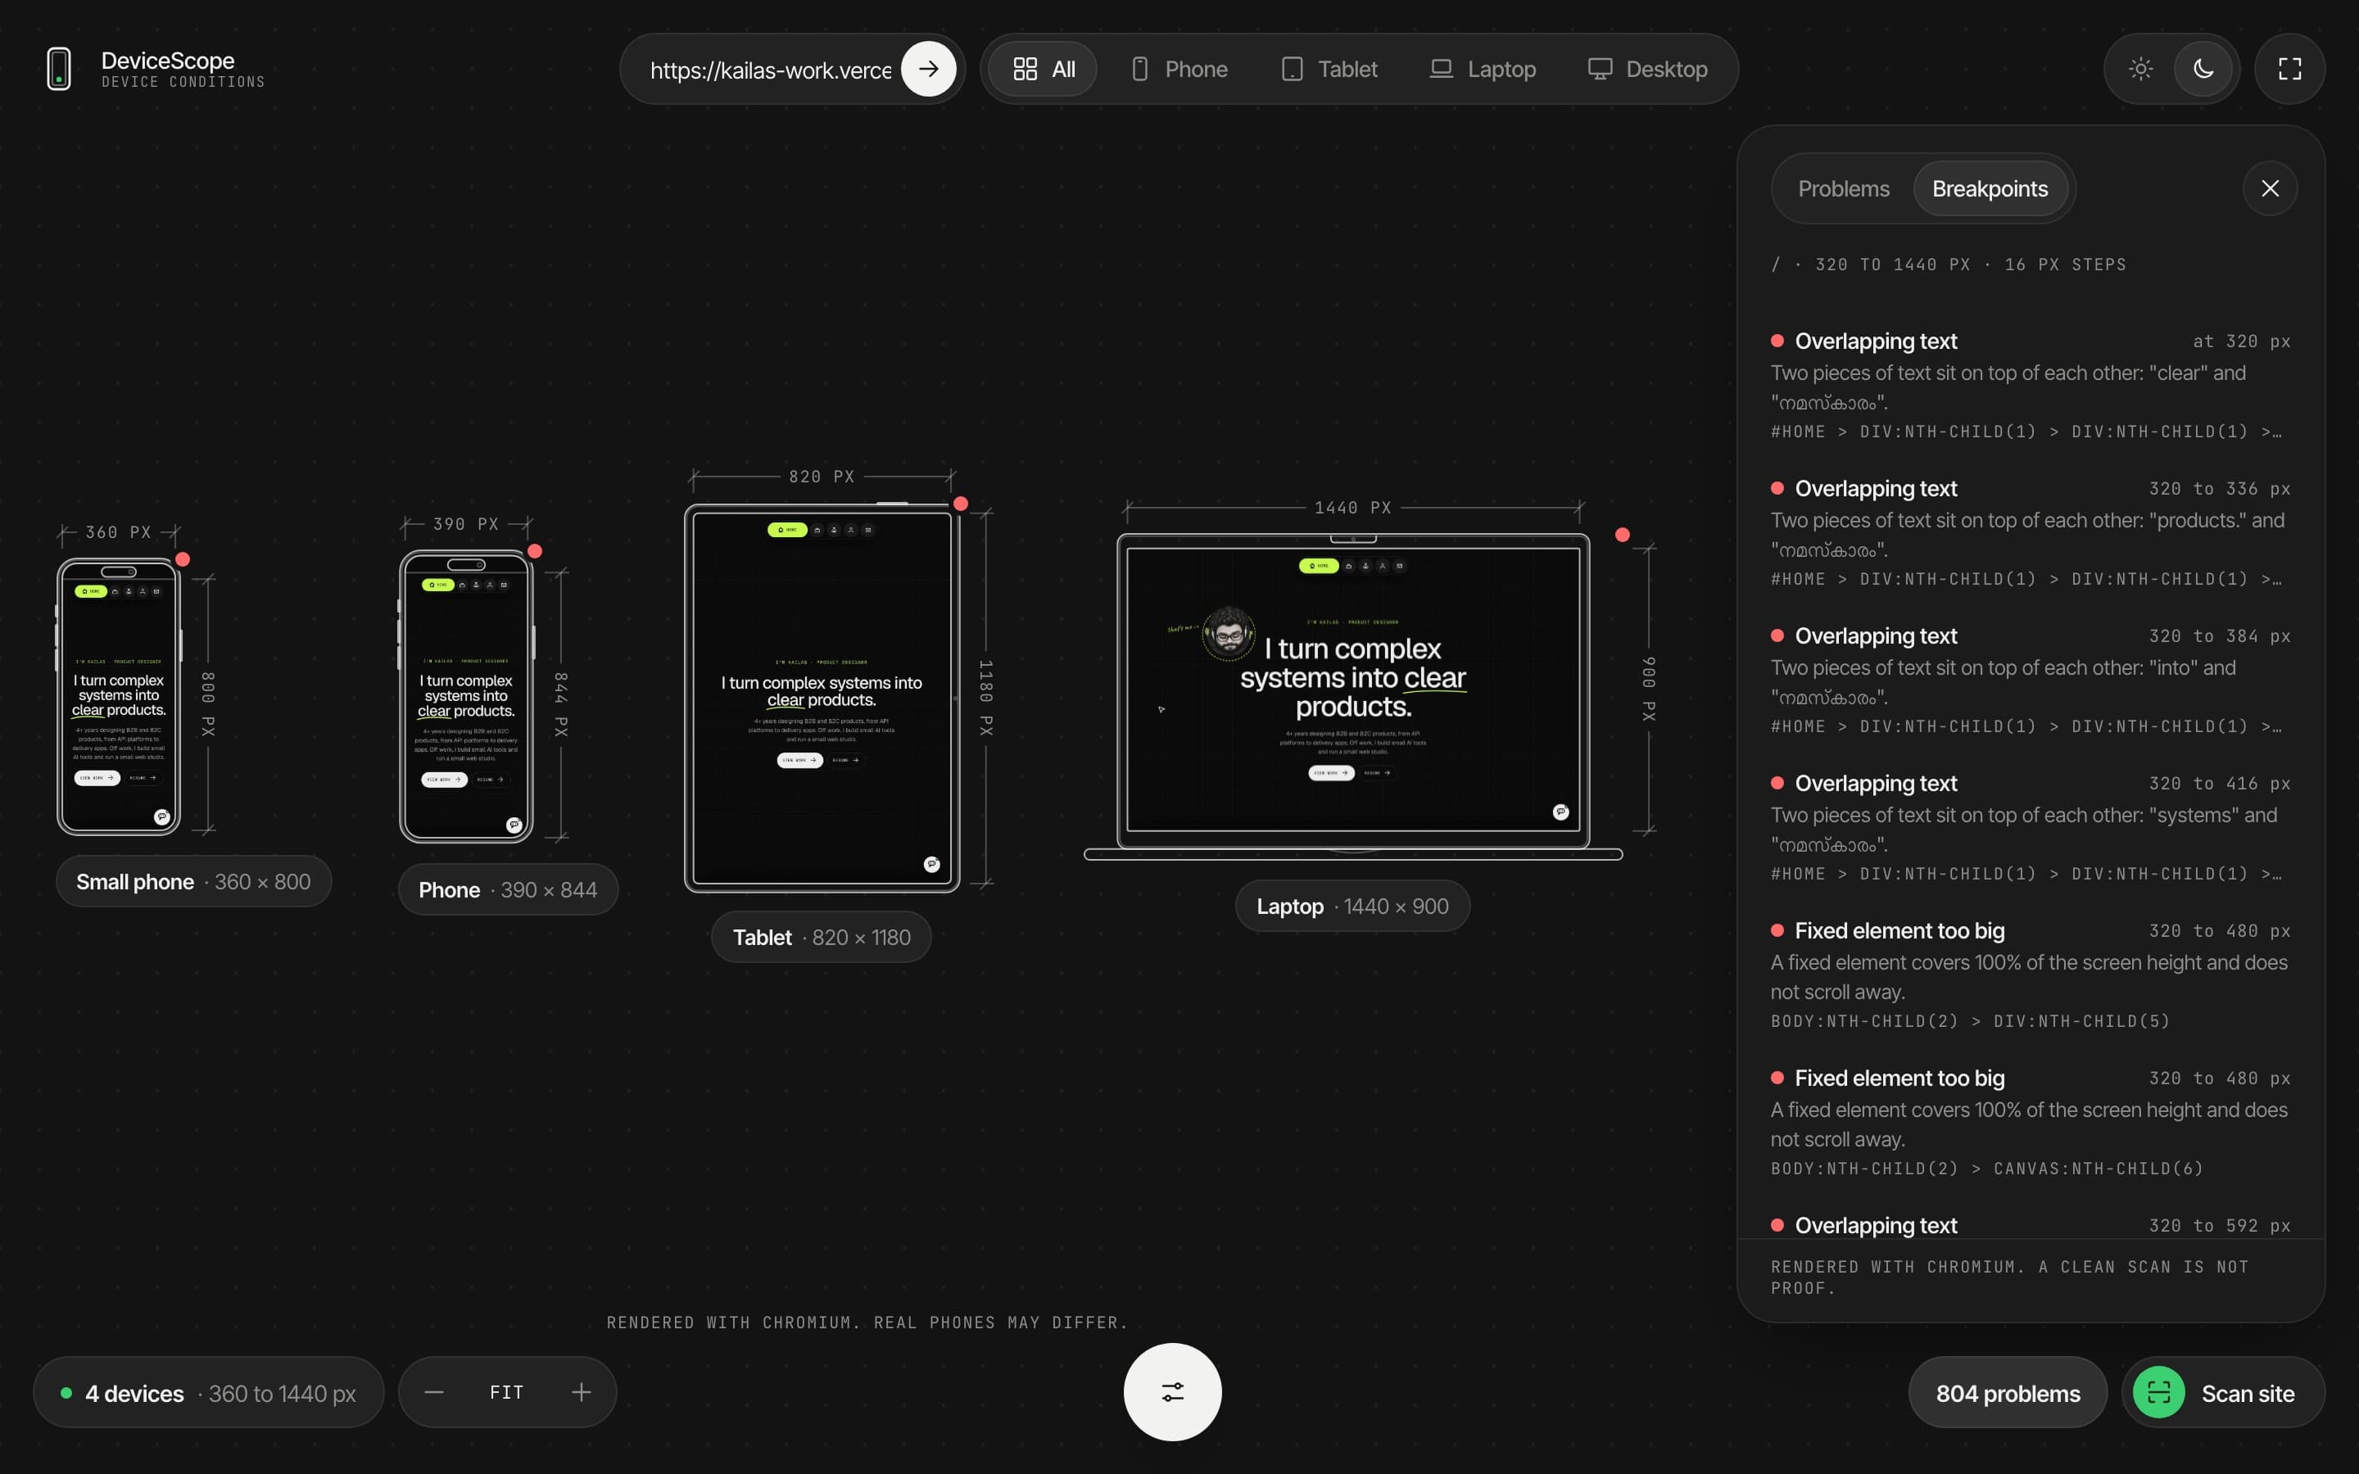Filter to Tablet devices

1329,70
